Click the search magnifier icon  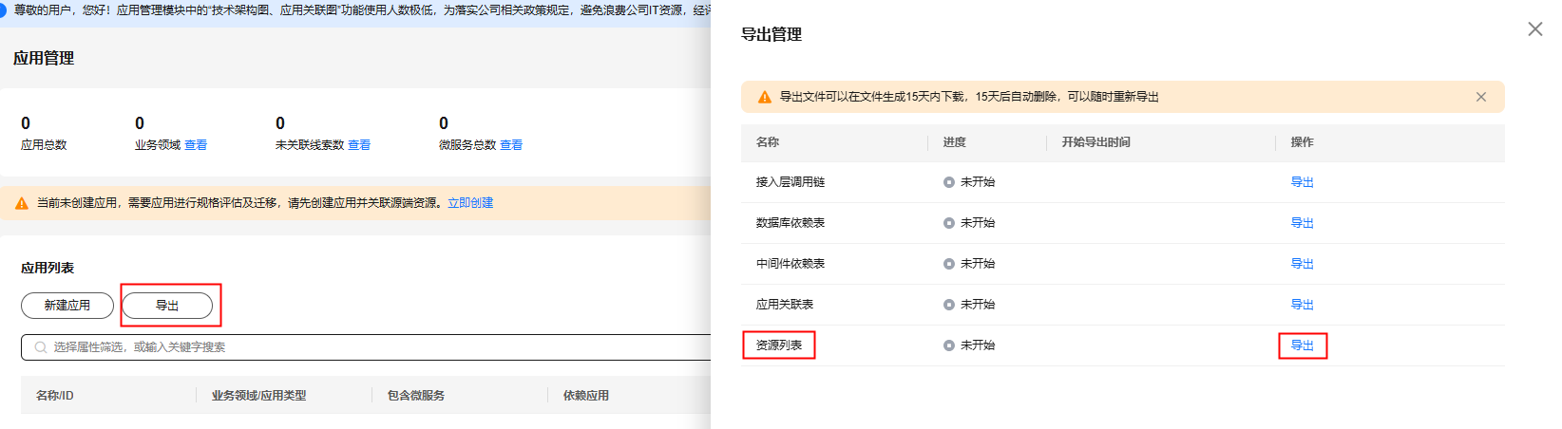point(41,347)
